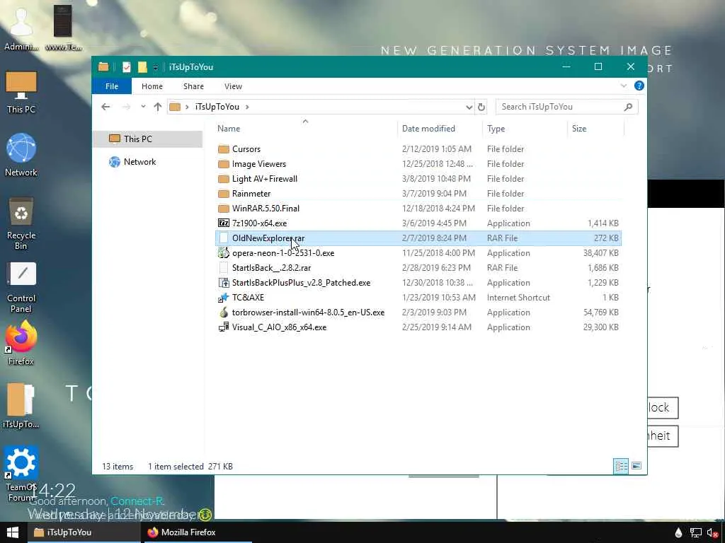The image size is (725, 543).
Task: Select Visual_C_AIO_x86_x64.exe icon
Action: pos(223,327)
